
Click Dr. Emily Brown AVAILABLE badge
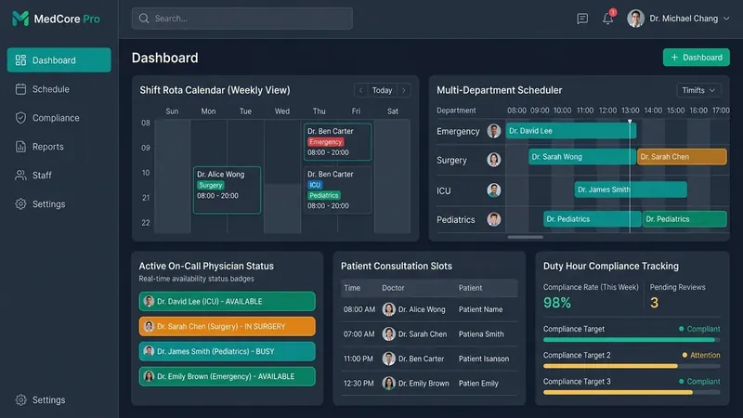227,377
